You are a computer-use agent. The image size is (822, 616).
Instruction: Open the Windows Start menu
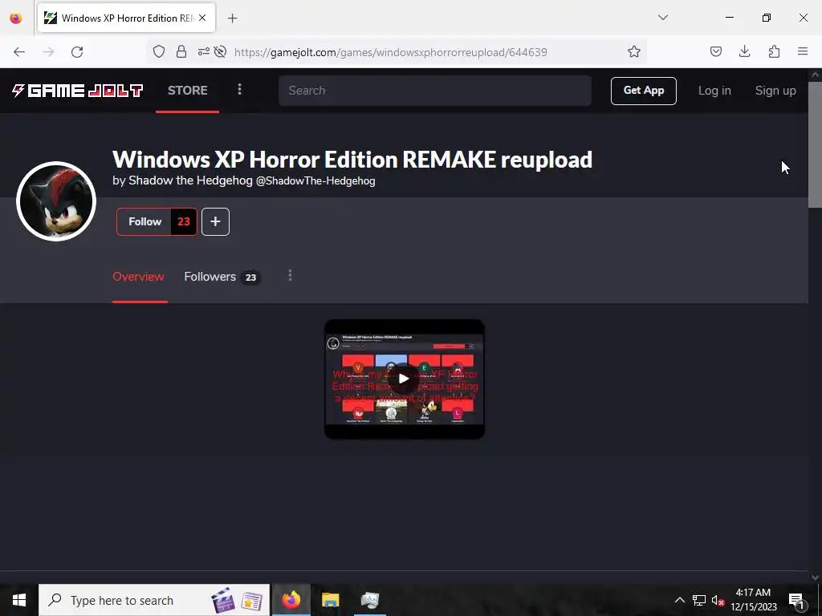pyautogui.click(x=19, y=600)
